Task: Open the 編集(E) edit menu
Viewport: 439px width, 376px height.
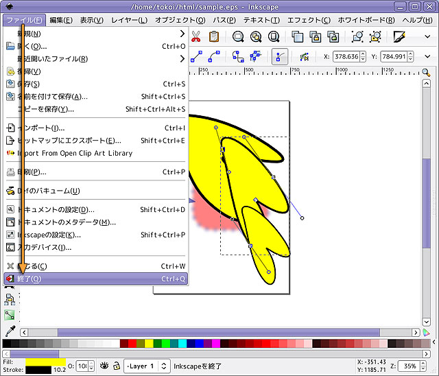Action: pos(61,20)
